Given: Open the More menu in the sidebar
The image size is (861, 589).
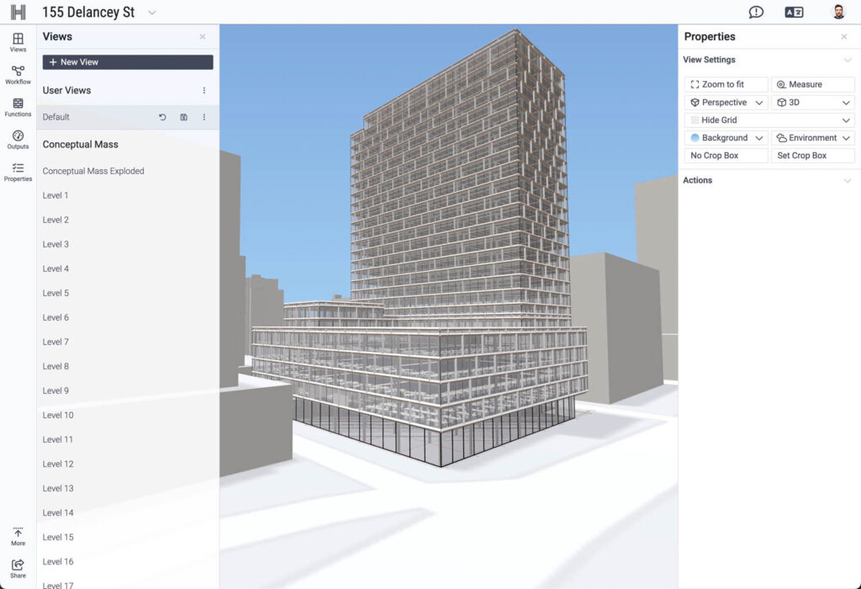Looking at the screenshot, I should pos(17,536).
